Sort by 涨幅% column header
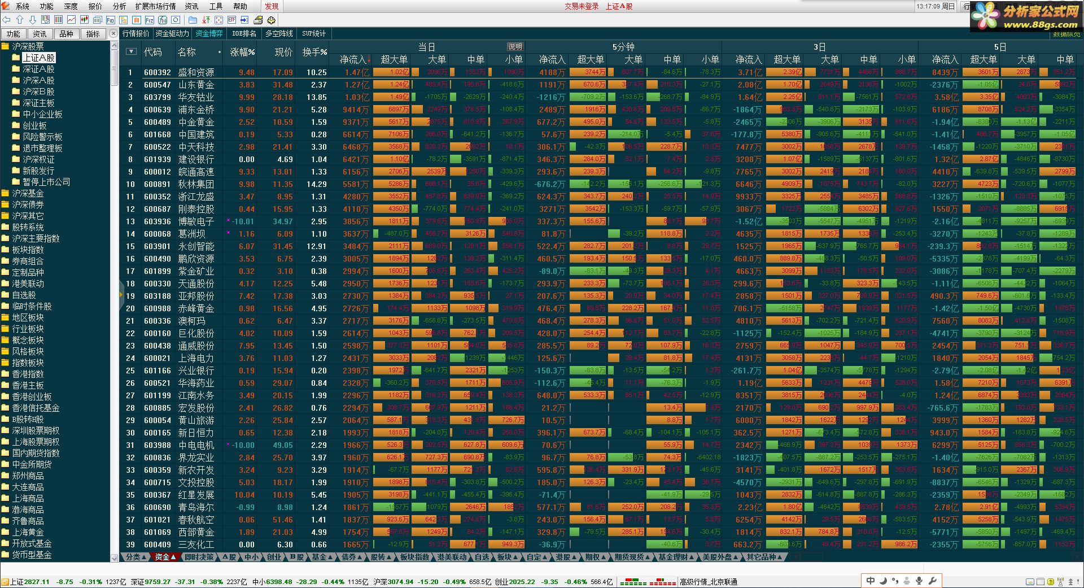 pyautogui.click(x=243, y=52)
